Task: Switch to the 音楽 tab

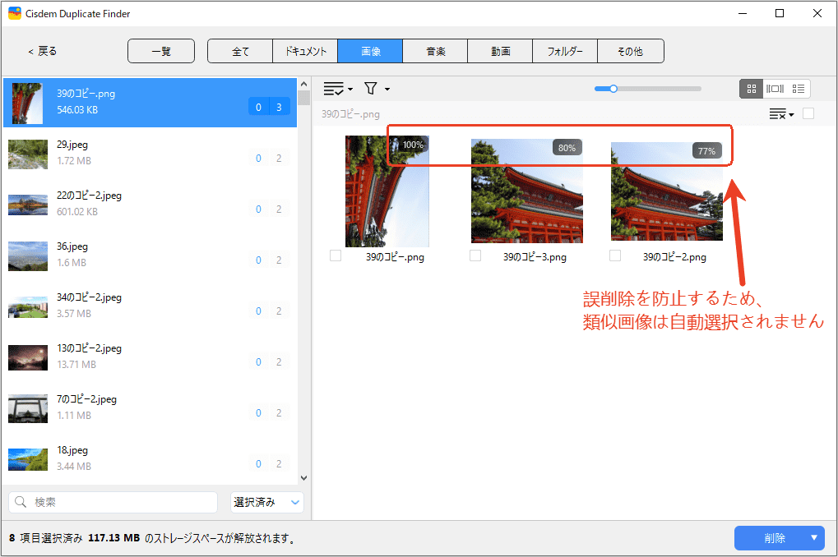Action: pyautogui.click(x=435, y=51)
